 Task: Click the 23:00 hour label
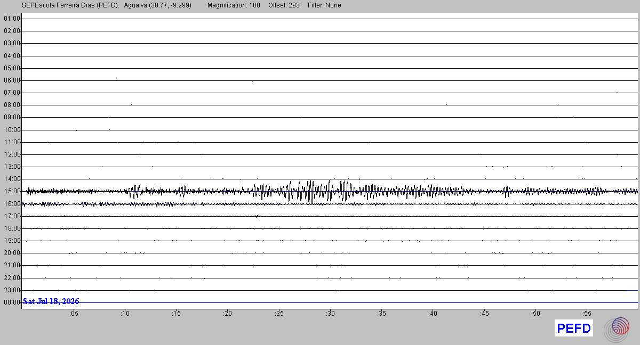[x=12, y=290]
